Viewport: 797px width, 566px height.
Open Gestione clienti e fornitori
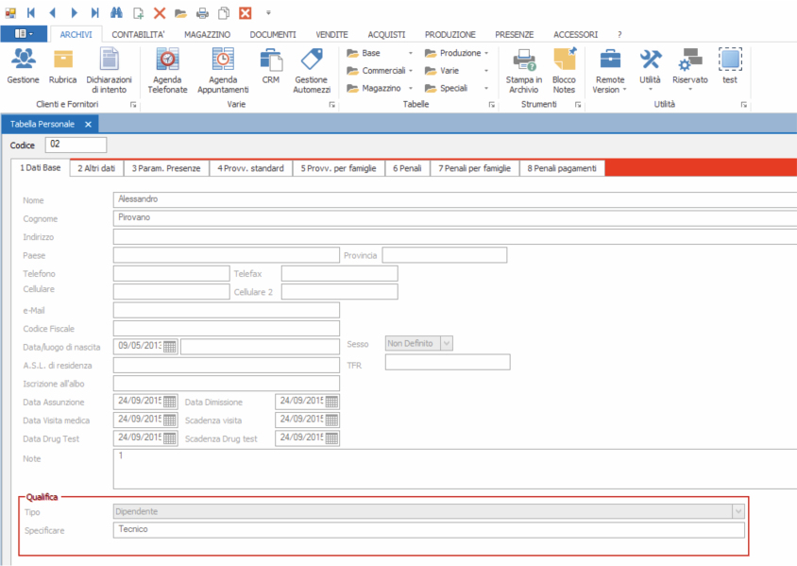pyautogui.click(x=23, y=65)
